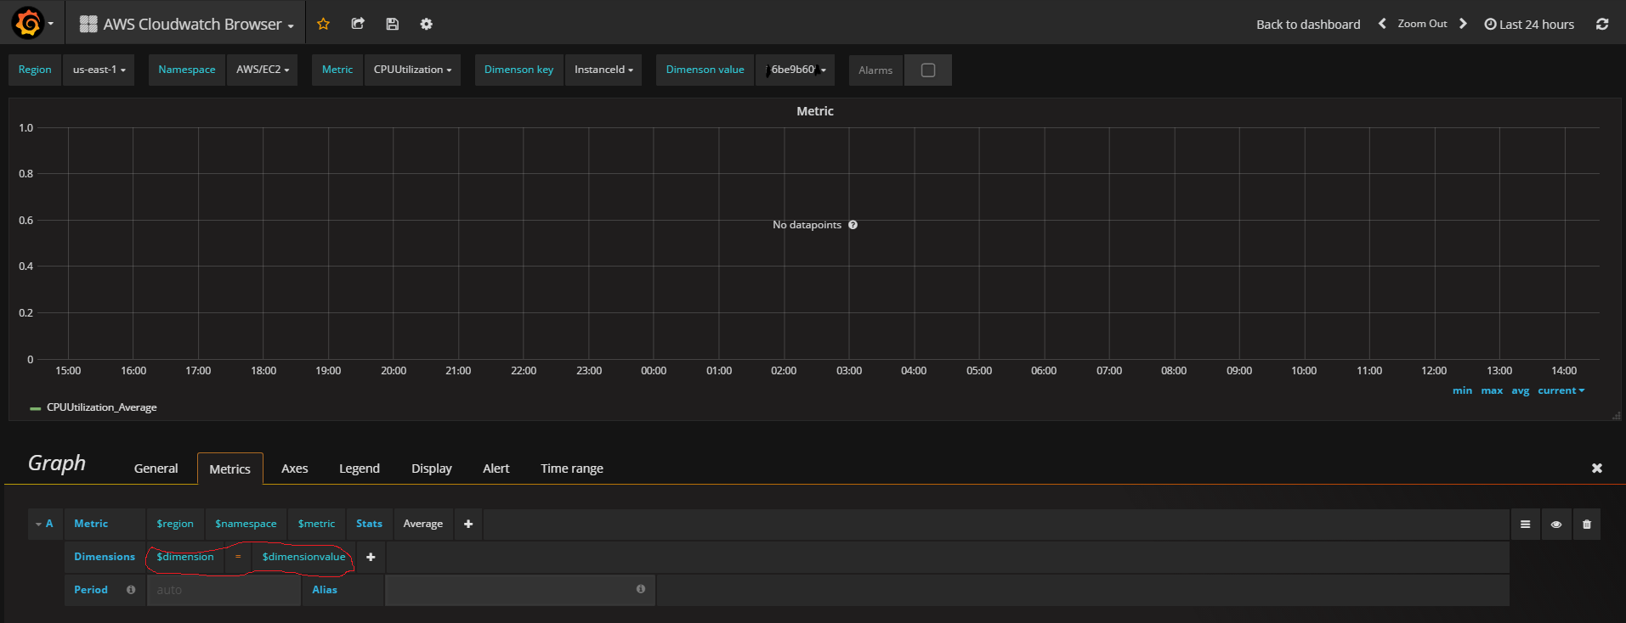Focus the Period auto input field
This screenshot has width=1626, height=623.
(224, 590)
